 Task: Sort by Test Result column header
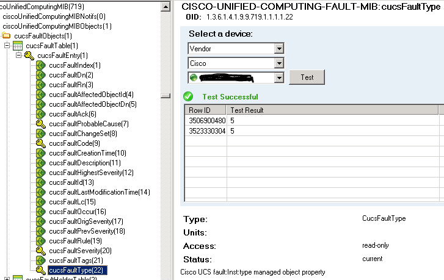[x=332, y=110]
